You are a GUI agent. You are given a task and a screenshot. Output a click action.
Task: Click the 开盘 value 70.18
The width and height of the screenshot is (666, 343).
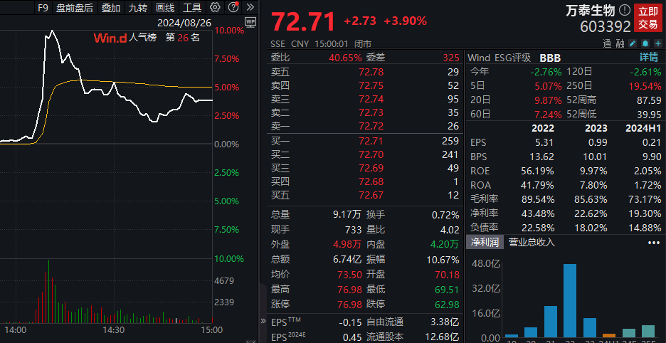(447, 275)
